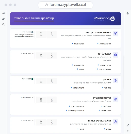This screenshot has height=134, width=131.
Task: Open latest post ברוכים הבאים preview
Action: [23, 36]
